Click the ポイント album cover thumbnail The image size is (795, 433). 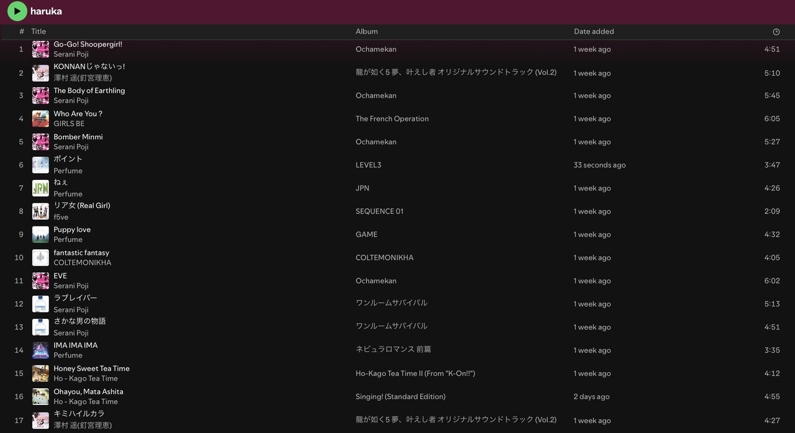(x=40, y=165)
